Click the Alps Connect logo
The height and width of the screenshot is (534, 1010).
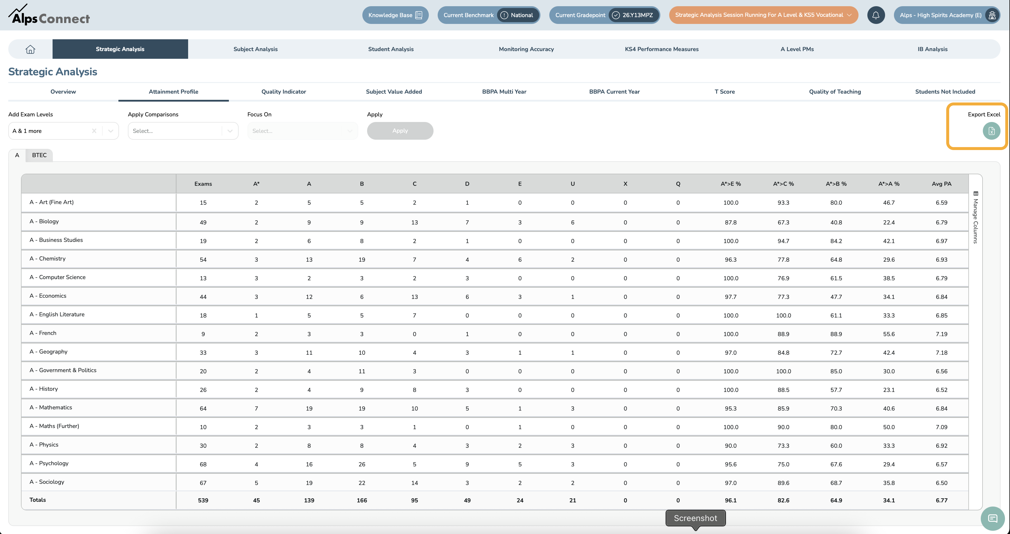49,15
